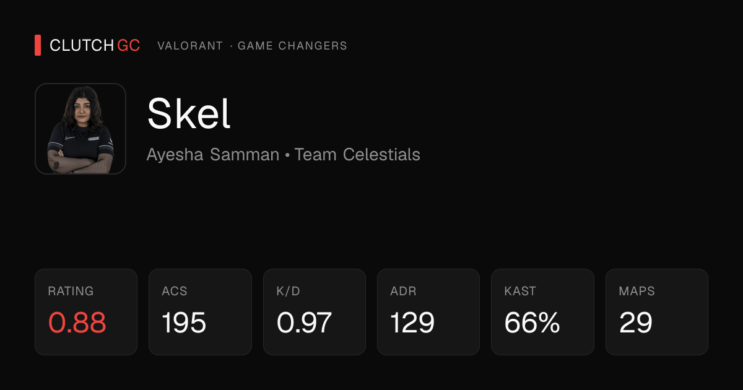The width and height of the screenshot is (743, 390).
Task: Select the VALORANT header label
Action: point(190,46)
